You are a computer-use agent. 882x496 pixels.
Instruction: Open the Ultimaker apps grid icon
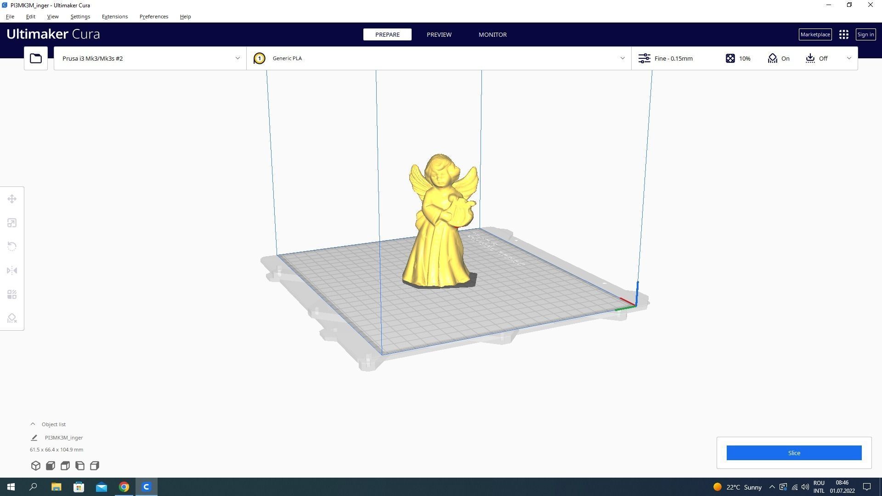tap(843, 34)
